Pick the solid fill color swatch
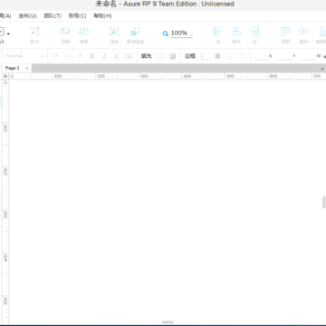326x326 pixels. 160,56
